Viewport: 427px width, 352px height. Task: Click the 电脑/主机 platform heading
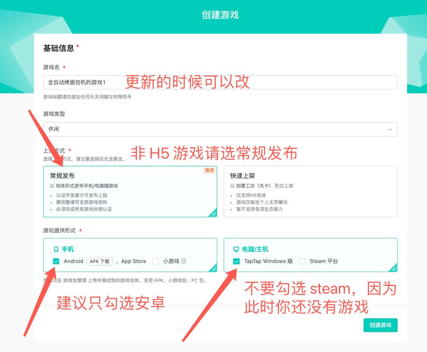pyautogui.click(x=255, y=249)
